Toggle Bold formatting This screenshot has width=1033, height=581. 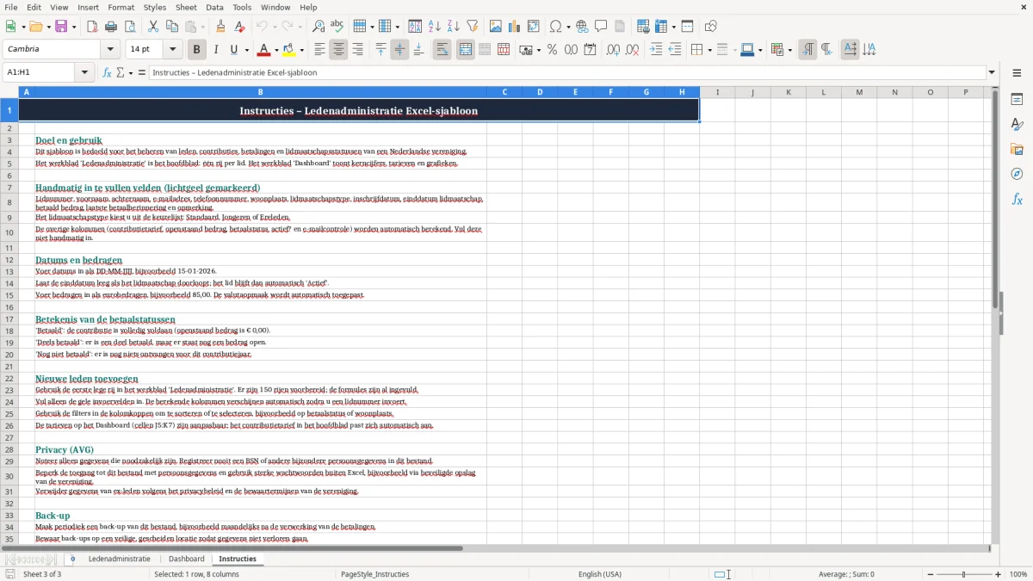click(197, 50)
